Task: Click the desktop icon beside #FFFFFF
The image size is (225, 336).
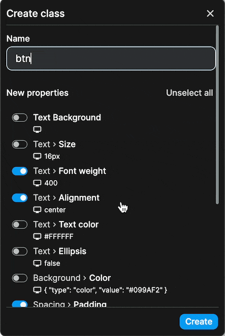Action: pyautogui.click(x=37, y=236)
